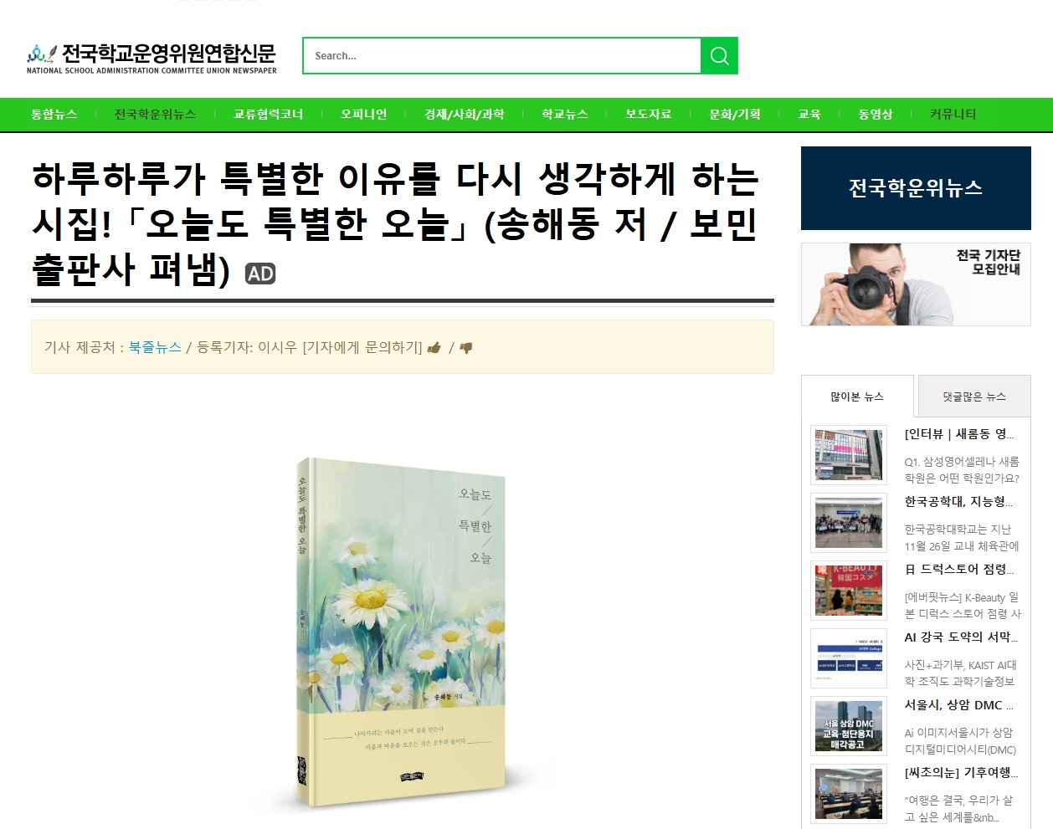Open the AI 강국 도약의 서막 article

click(x=960, y=637)
